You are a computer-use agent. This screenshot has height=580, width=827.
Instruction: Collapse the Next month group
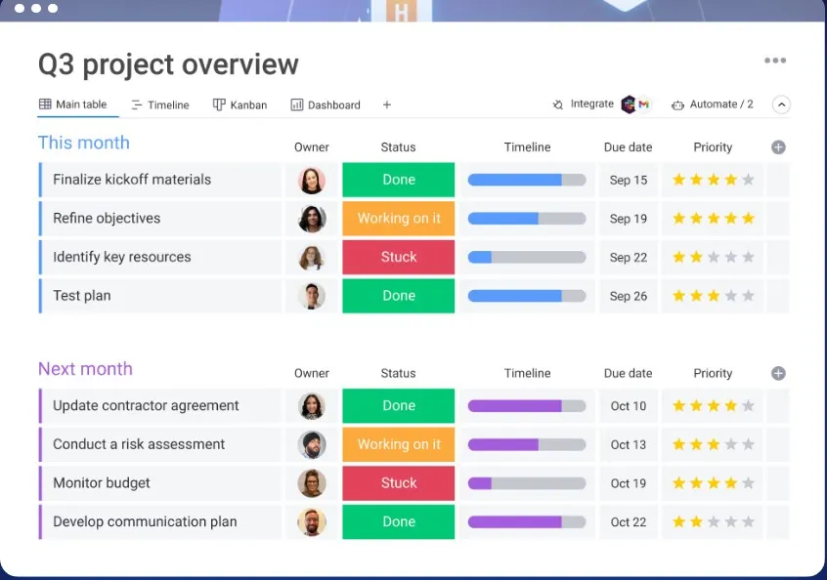pos(85,369)
